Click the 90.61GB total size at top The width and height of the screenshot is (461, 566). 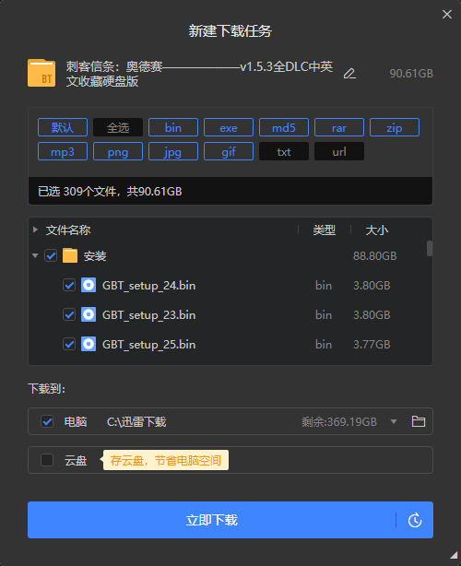411,73
